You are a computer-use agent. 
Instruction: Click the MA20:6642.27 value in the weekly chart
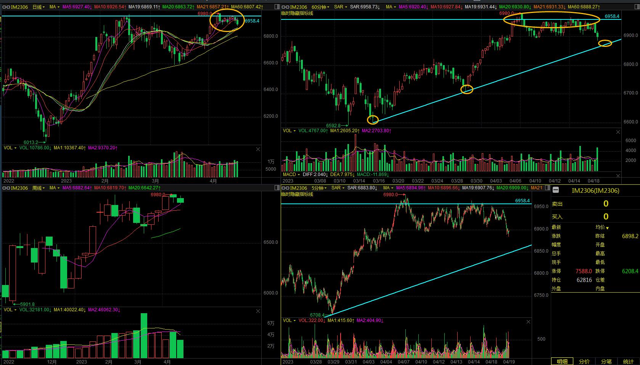(144, 188)
